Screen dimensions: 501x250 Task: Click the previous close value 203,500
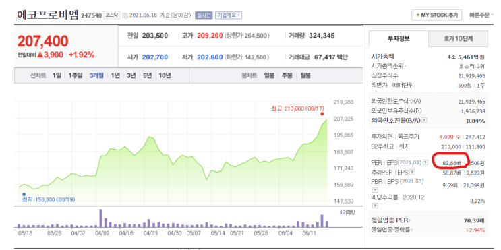click(155, 36)
